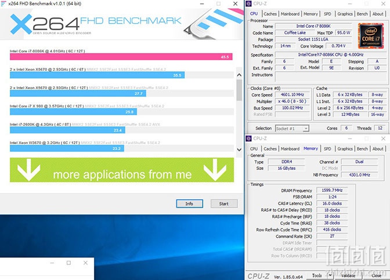390x280 pixels.
Task: Select the Bench tab in lower CPU-Z window
Action: tap(362, 149)
